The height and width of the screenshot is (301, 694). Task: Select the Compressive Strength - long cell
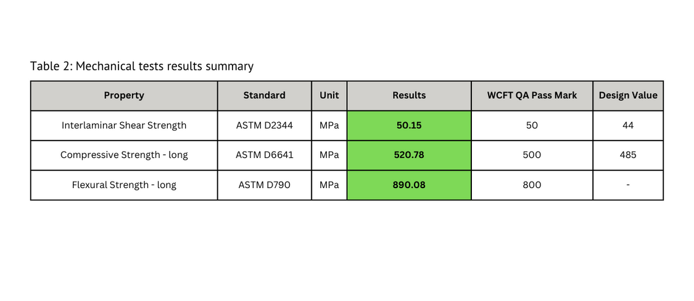(124, 155)
